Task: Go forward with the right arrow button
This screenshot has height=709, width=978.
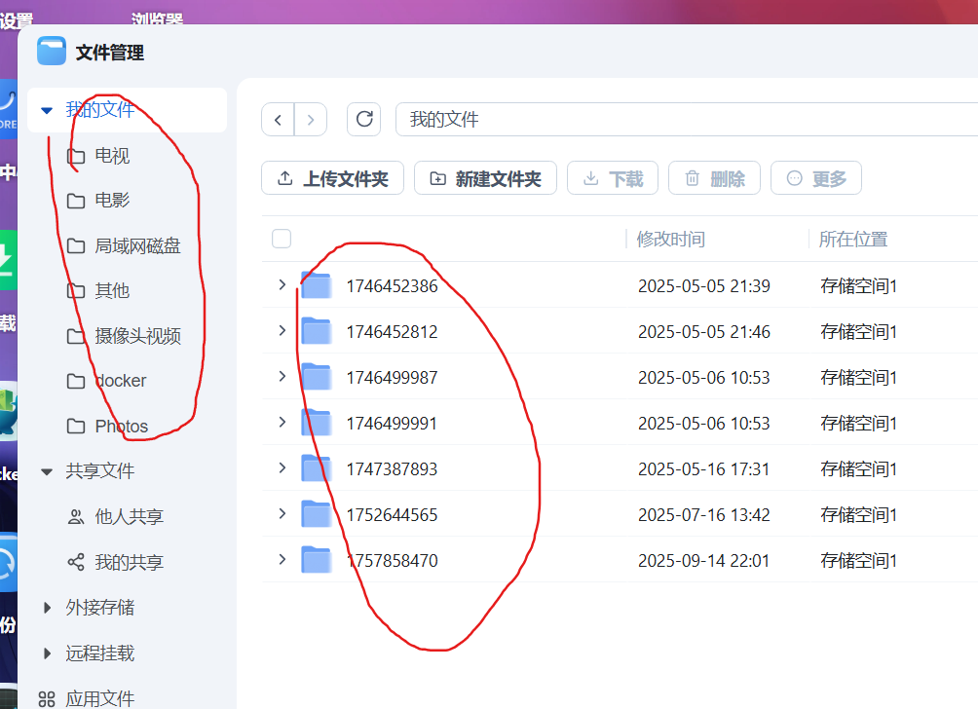Action: point(311,119)
